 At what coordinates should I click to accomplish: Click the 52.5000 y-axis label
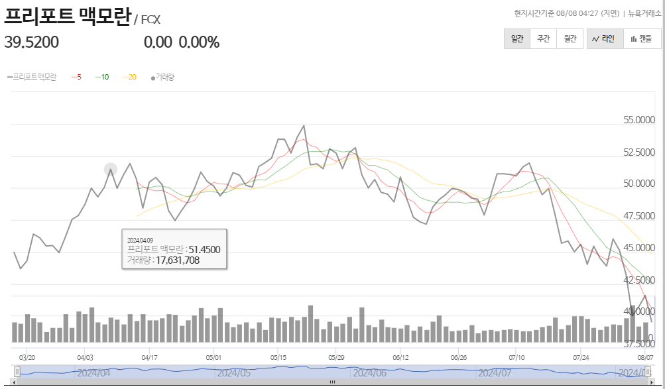pos(639,152)
